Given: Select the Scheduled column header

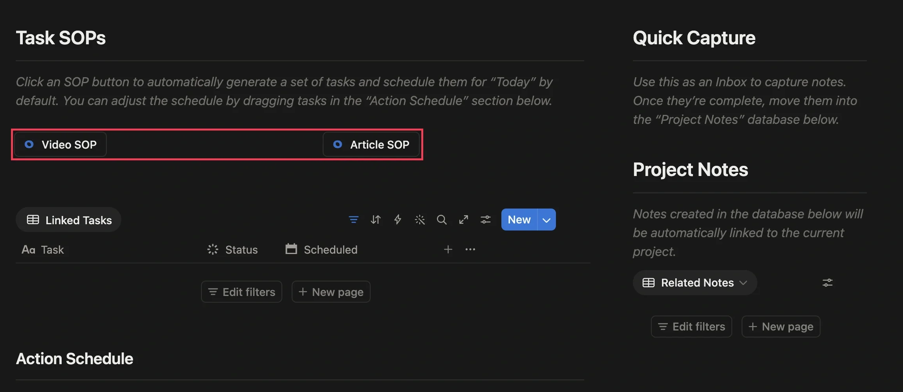Looking at the screenshot, I should pyautogui.click(x=322, y=250).
